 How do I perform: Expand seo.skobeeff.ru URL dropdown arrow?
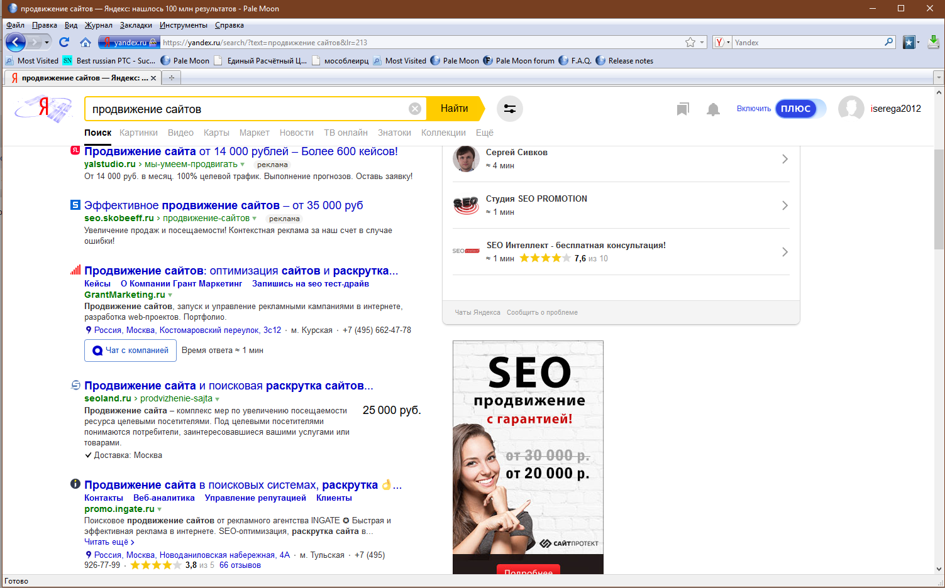[254, 219]
